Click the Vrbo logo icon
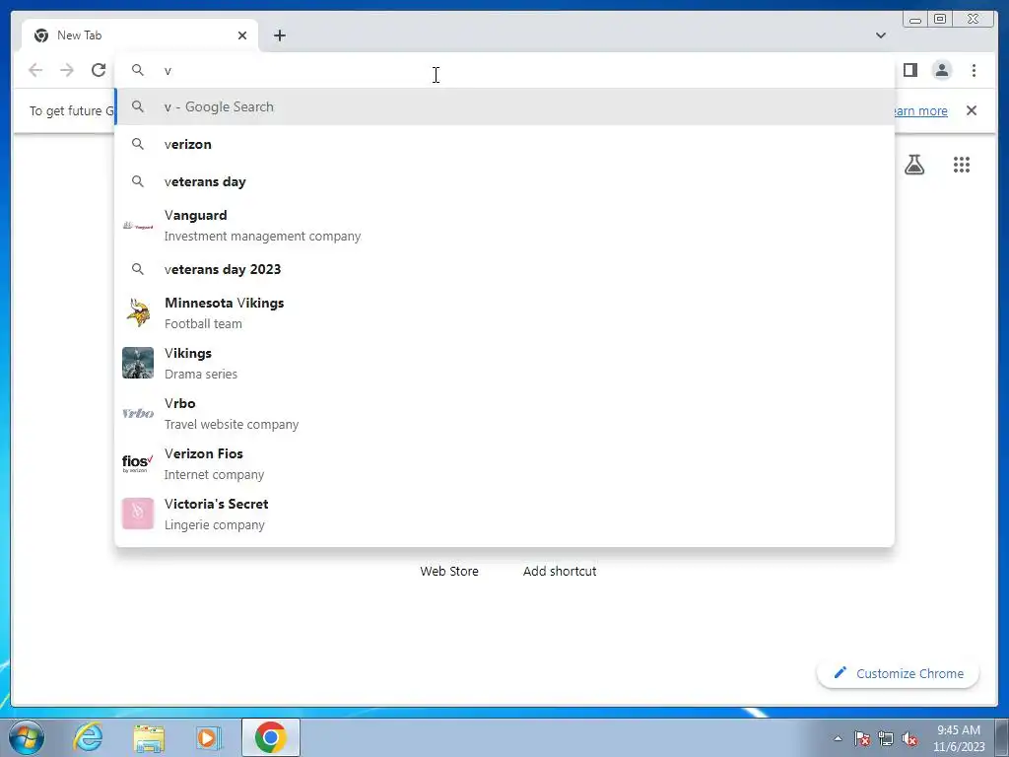Image resolution: width=1009 pixels, height=757 pixels. (x=138, y=413)
